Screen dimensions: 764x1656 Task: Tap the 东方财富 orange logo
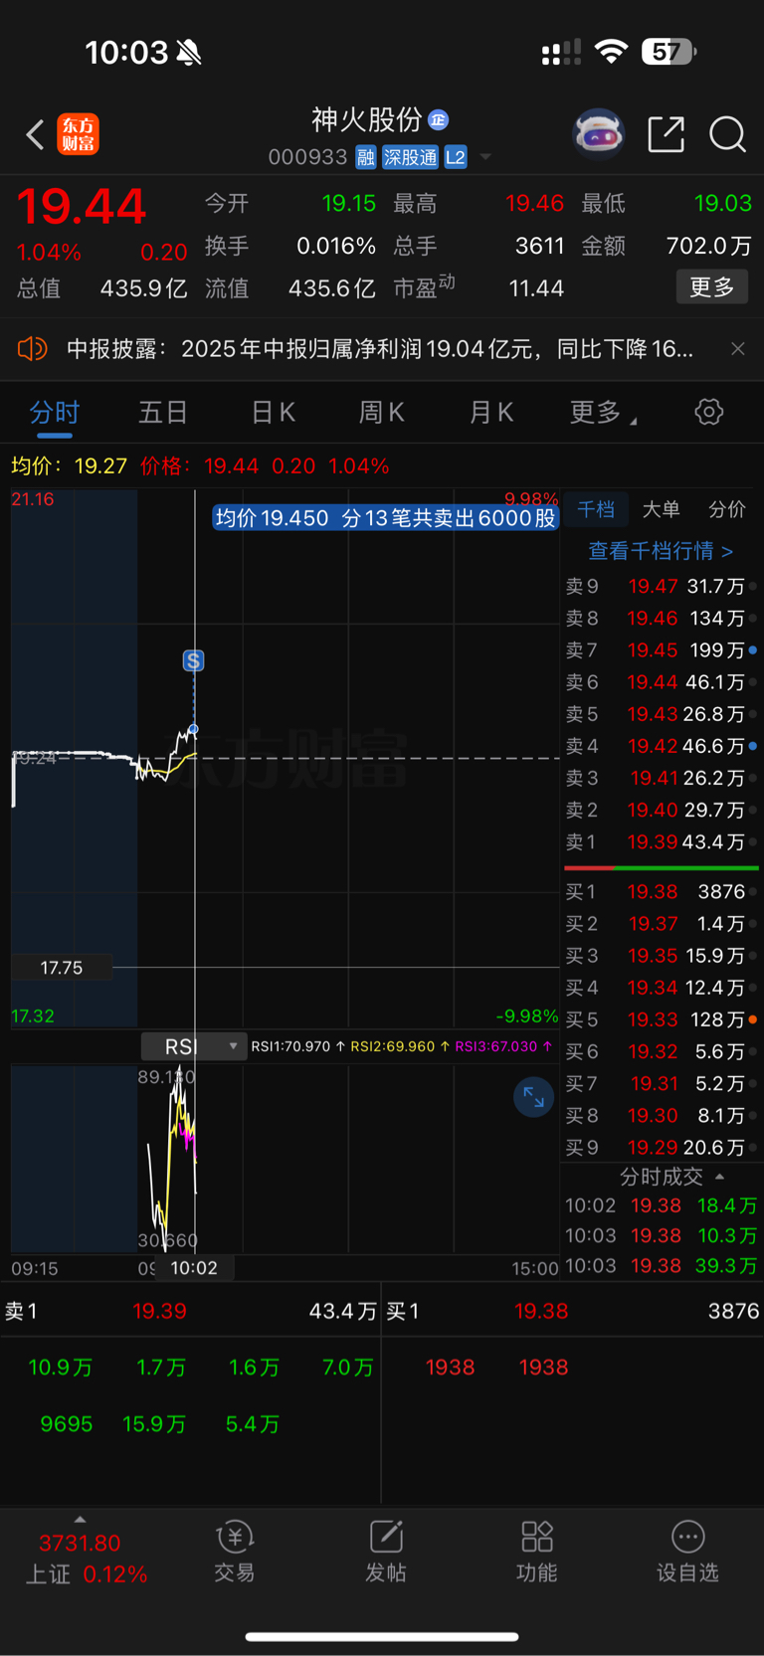78,134
